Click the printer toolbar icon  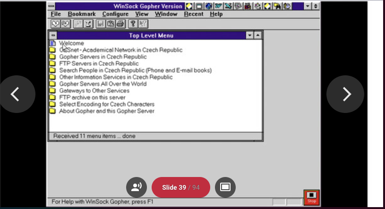tap(120, 24)
